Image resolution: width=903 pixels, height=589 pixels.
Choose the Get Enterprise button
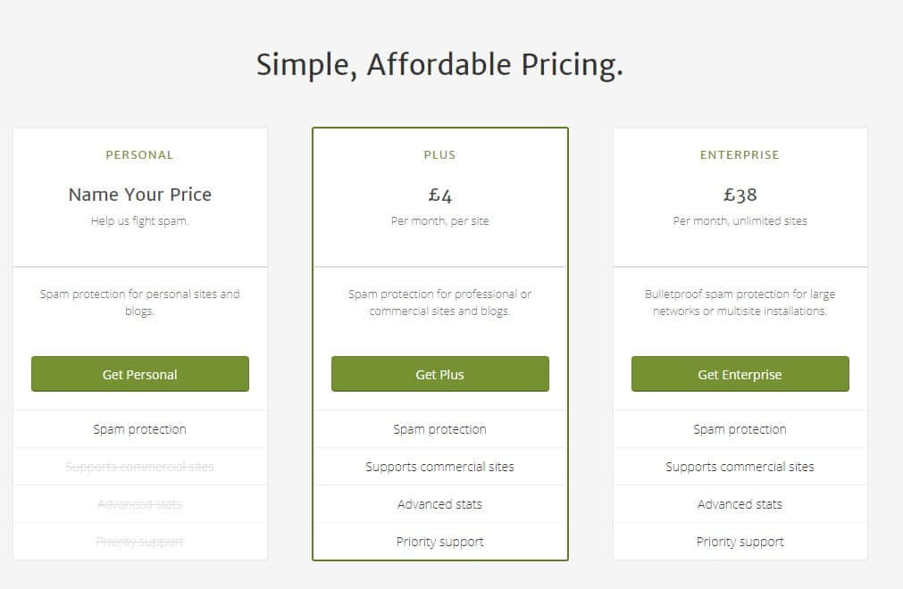click(x=740, y=374)
